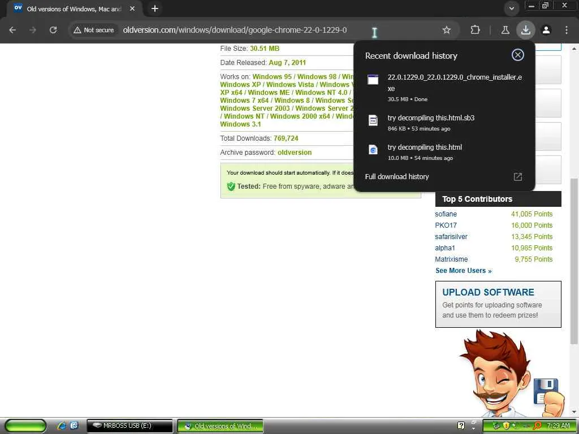Image resolution: width=579 pixels, height=434 pixels.
Task: Open contributor safarisilver's profile
Action: pyautogui.click(x=451, y=237)
